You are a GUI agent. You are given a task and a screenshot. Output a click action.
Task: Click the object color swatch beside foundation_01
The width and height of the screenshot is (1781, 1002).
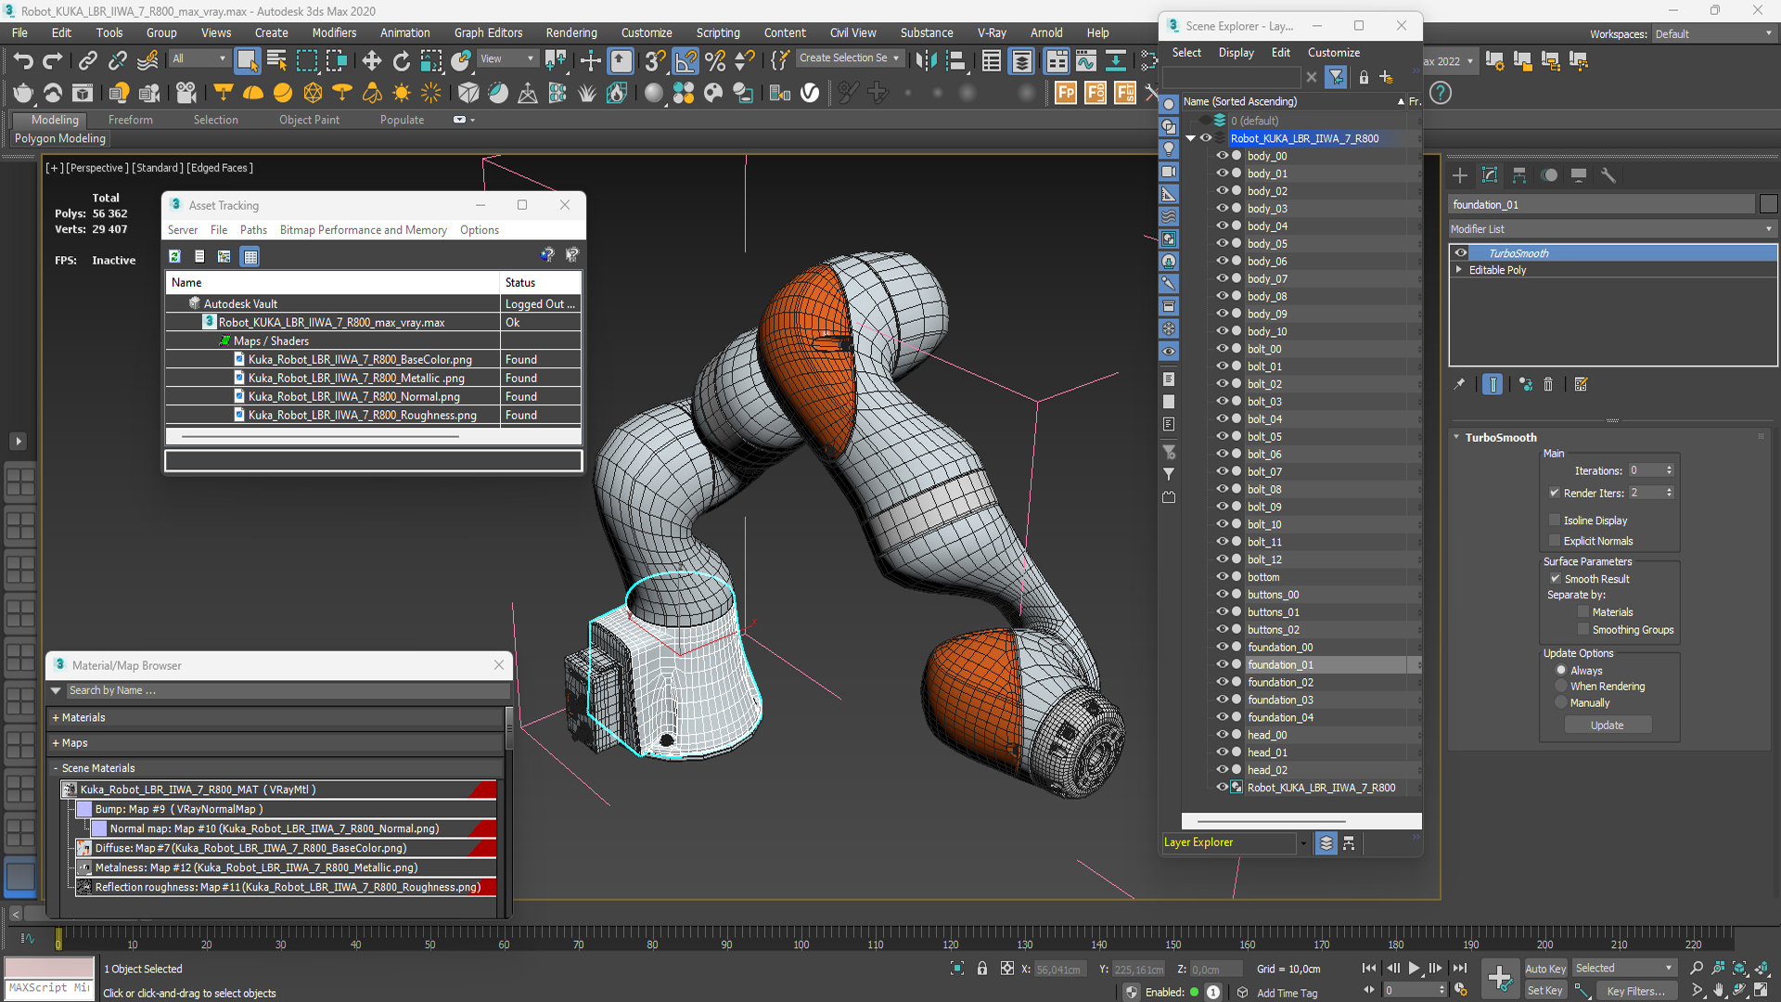(1768, 205)
